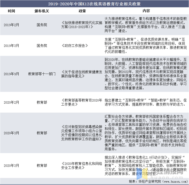Click content beginning '发展“互联网+教育”，促进优质资源共享'
The width and height of the screenshot is (189, 185).
coord(146,46)
